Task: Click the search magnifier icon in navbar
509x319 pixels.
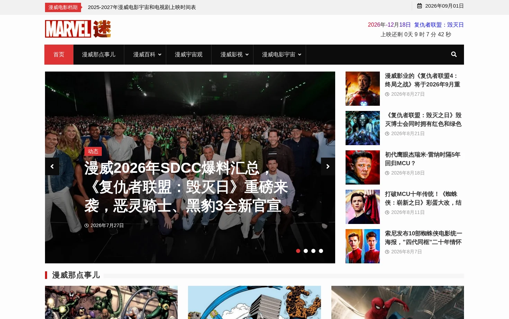Action: (x=454, y=54)
